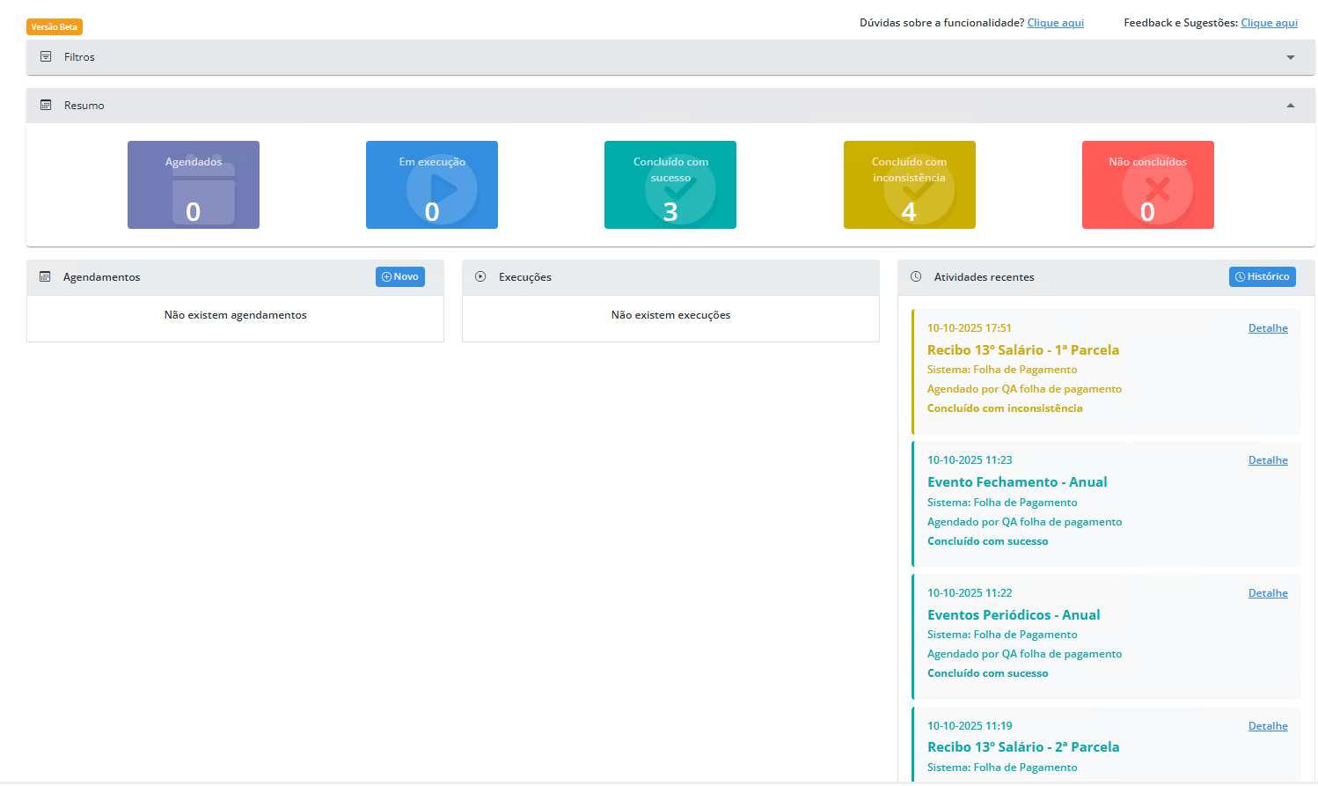Open Detalhe for Recibo 13º Salário 1ª Parcela
Image resolution: width=1318 pixels, height=786 pixels.
pos(1268,328)
